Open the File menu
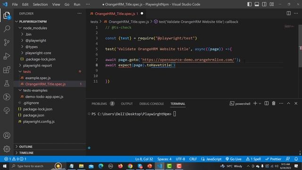The height and width of the screenshot is (170, 302). tap(15, 4)
